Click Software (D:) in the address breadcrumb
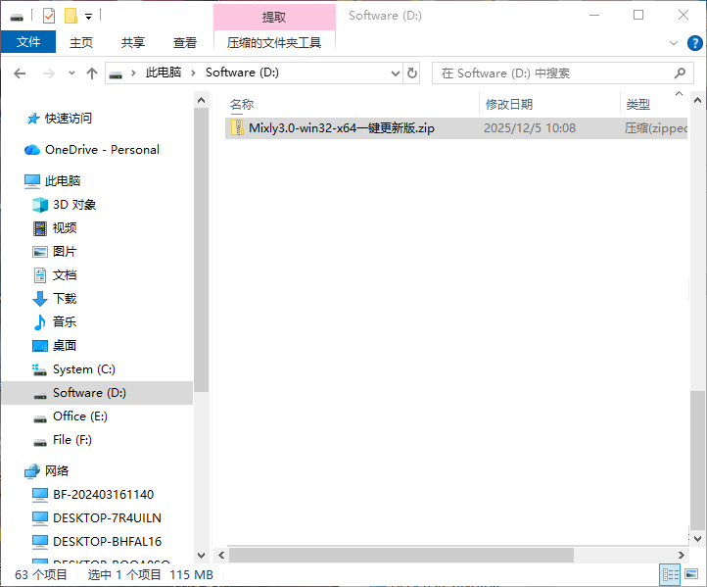 pyautogui.click(x=242, y=73)
